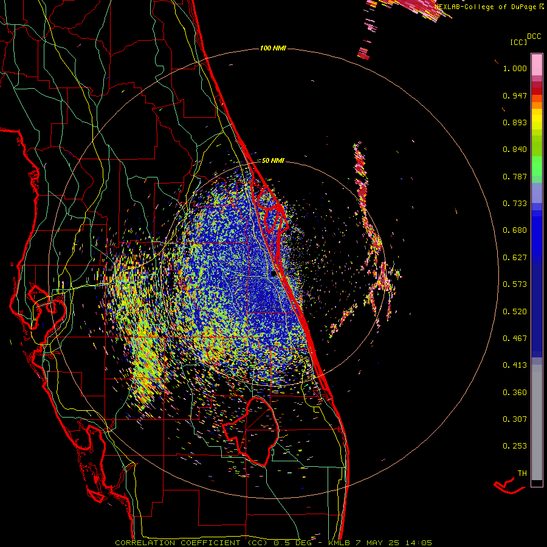Select the 0.787 legend value

tap(515, 176)
